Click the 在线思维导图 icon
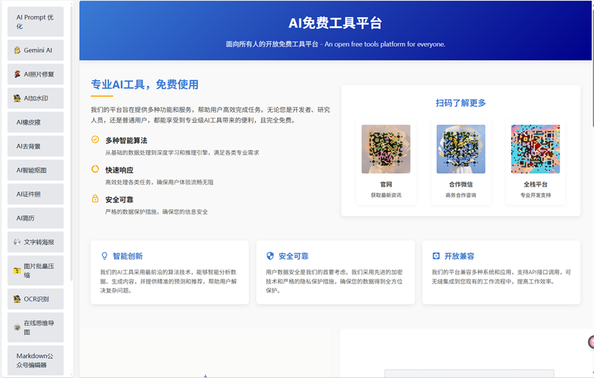The width and height of the screenshot is (594, 378). pos(17,327)
